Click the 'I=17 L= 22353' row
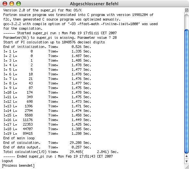Viewport: 189px width, 169px height. (47, 124)
